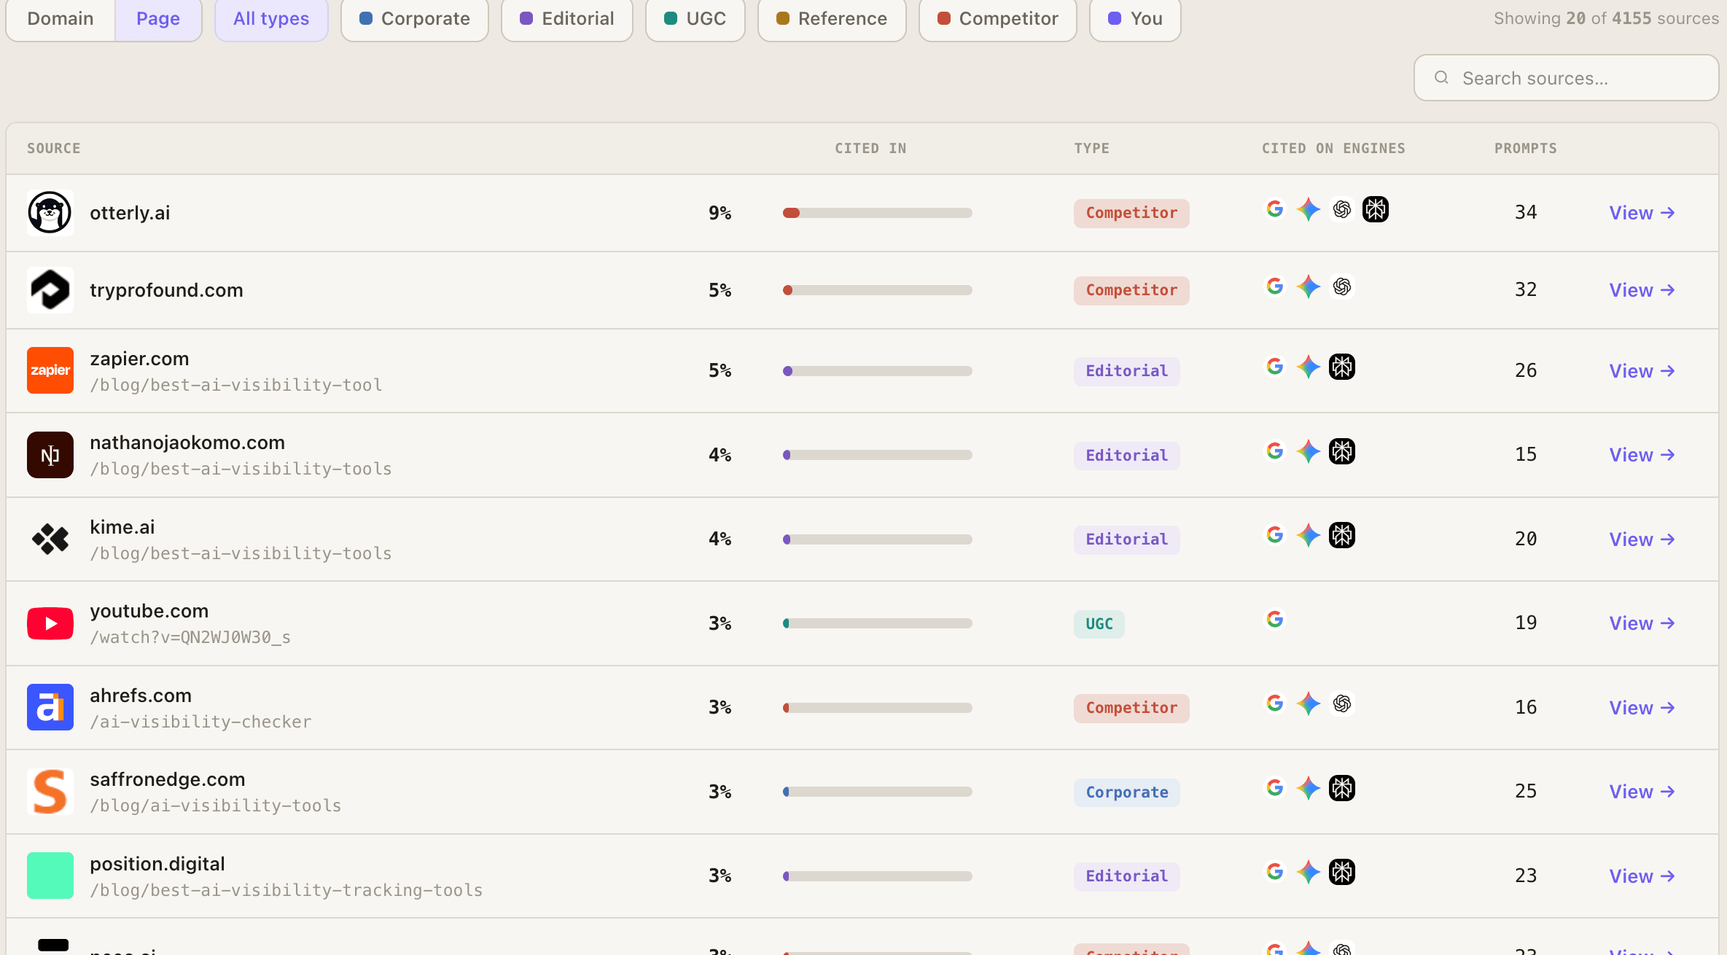Viewport: 1727px width, 955px height.
Task: Click prompts count 34 for otterly.ai
Action: (1526, 212)
